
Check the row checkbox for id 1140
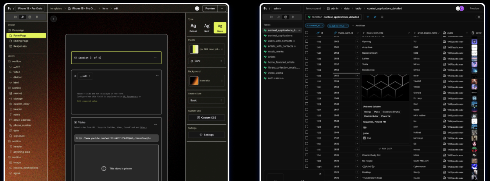[x=307, y=53]
